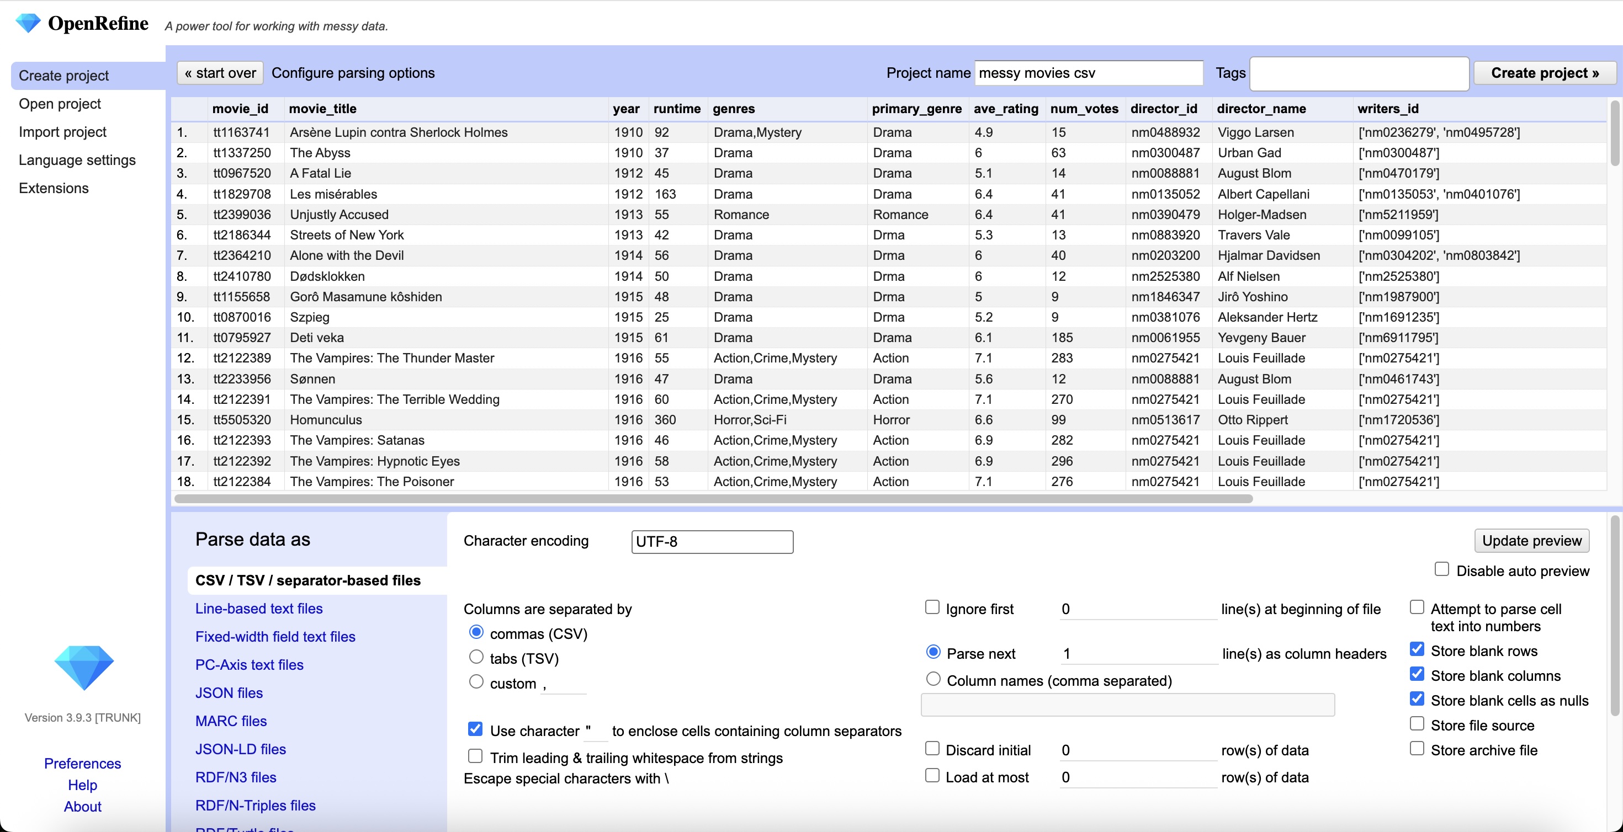This screenshot has width=1623, height=832.
Task: Open Create project sidebar tab
Action: point(88,76)
